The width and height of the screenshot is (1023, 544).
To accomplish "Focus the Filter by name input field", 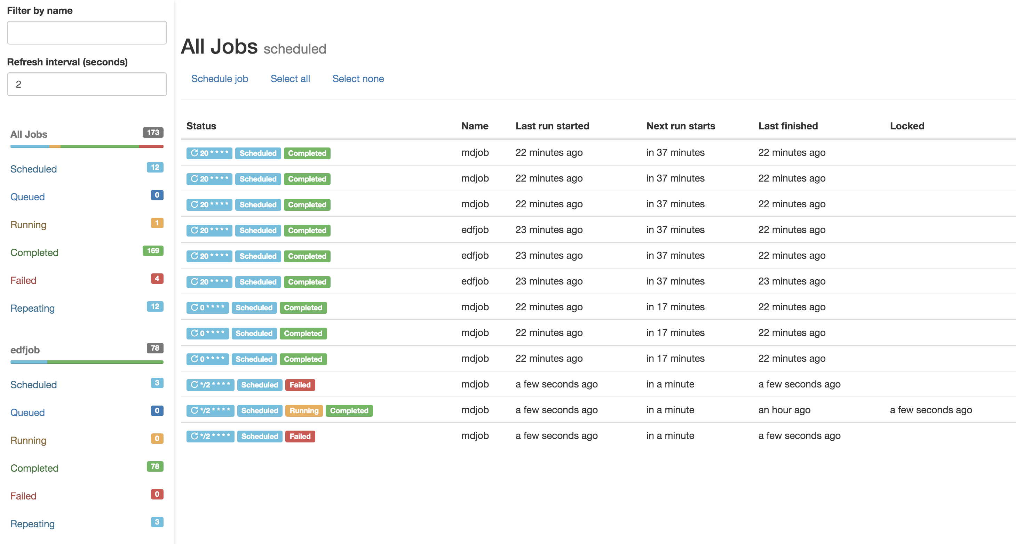I will point(87,33).
